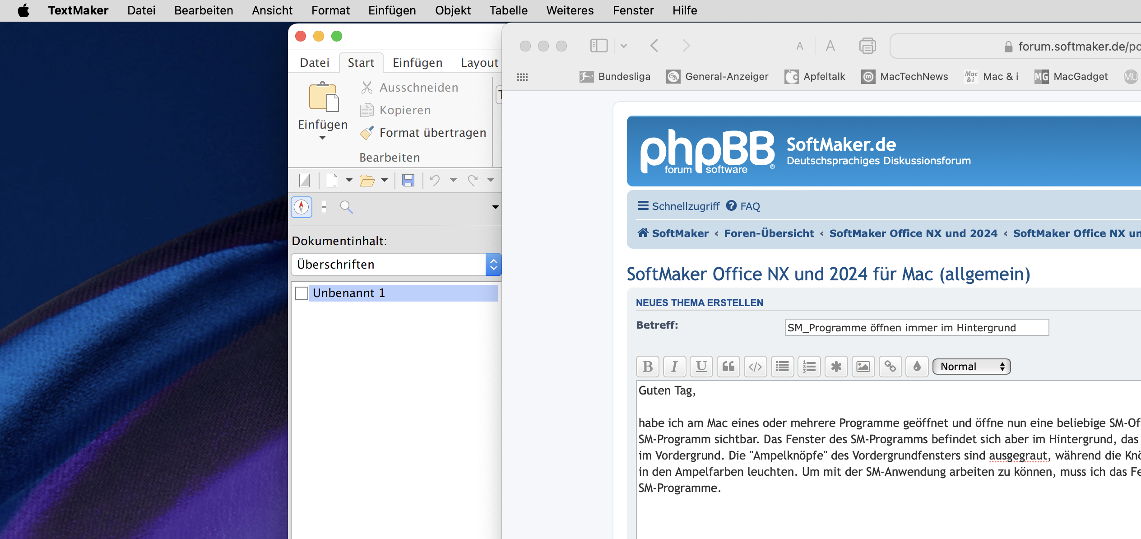This screenshot has height=539, width=1141.
Task: Click the TextMaker menu bar item
Action: tap(79, 9)
